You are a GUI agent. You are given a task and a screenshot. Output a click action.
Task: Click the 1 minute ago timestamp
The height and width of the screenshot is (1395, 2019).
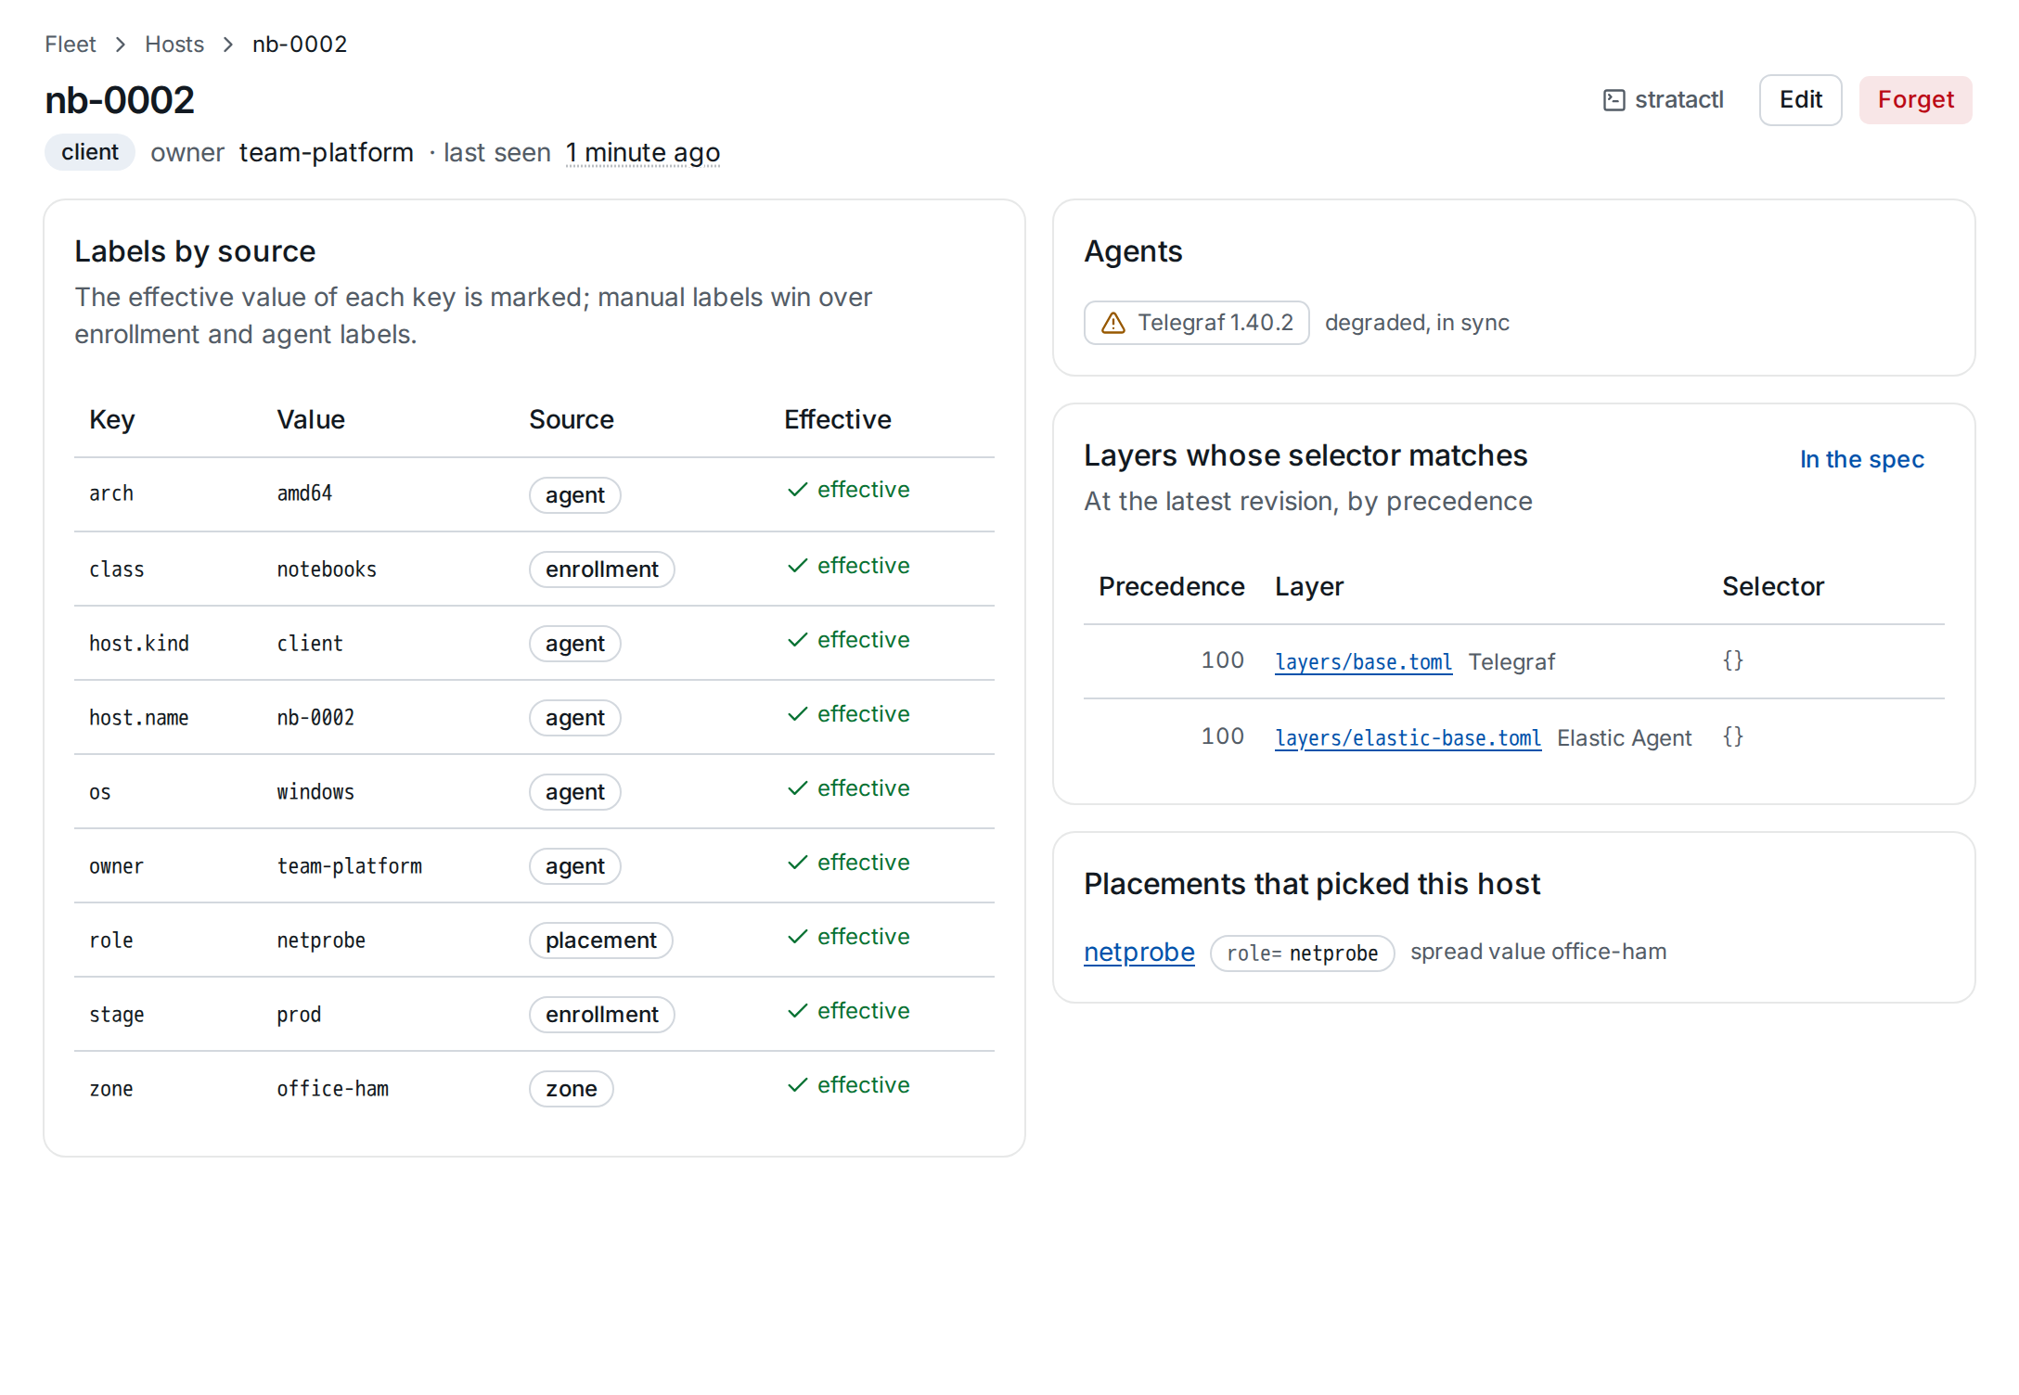[x=643, y=152]
